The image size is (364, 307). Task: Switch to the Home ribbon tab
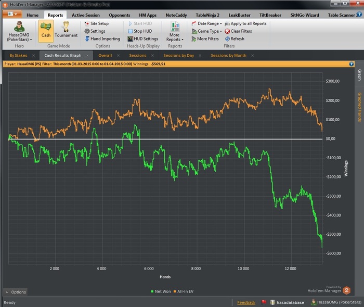(x=32, y=15)
